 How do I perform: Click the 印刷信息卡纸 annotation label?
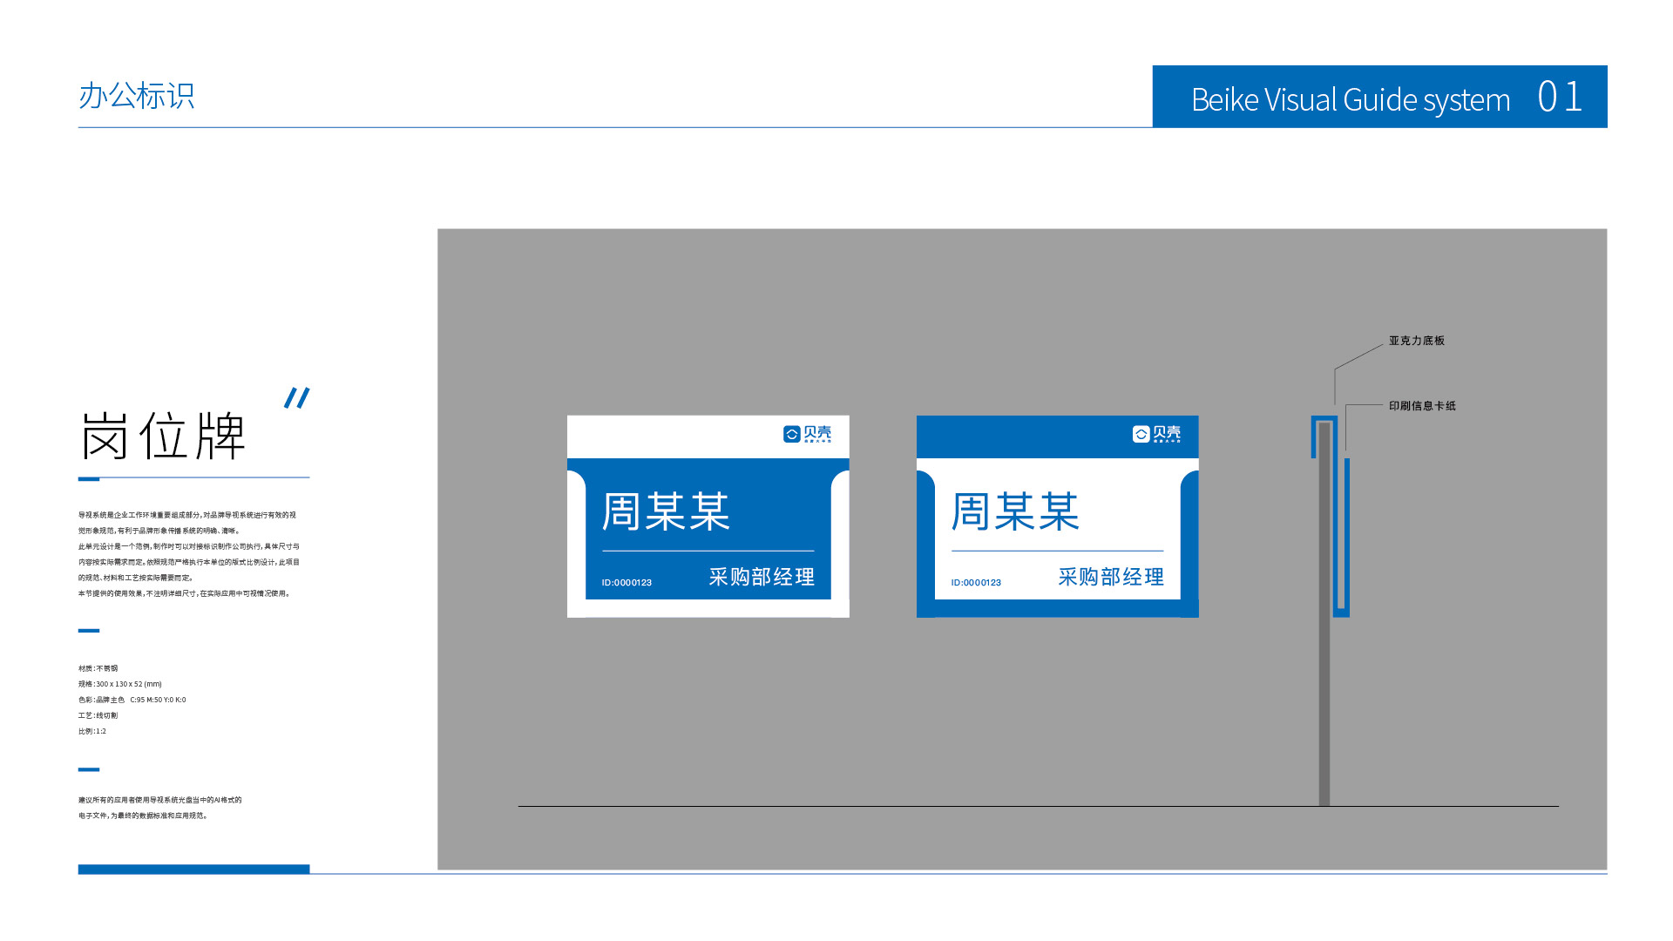click(1422, 406)
